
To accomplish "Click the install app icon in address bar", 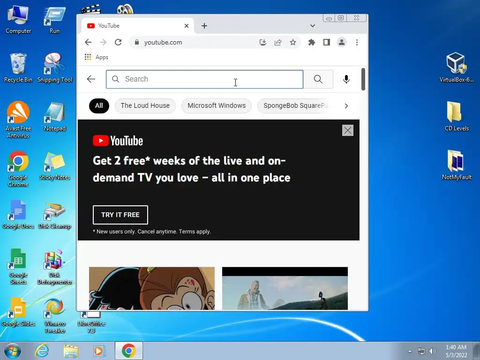I will coord(262,42).
